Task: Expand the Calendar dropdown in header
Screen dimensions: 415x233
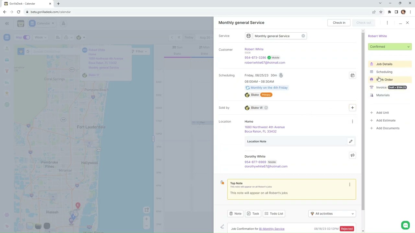Action: click(42, 23)
